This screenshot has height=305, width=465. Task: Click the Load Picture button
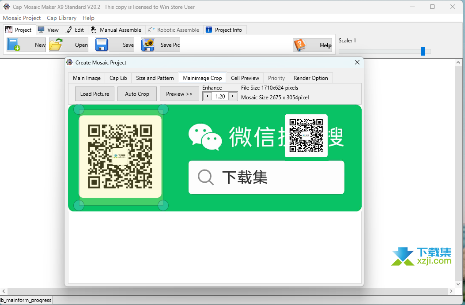point(95,94)
